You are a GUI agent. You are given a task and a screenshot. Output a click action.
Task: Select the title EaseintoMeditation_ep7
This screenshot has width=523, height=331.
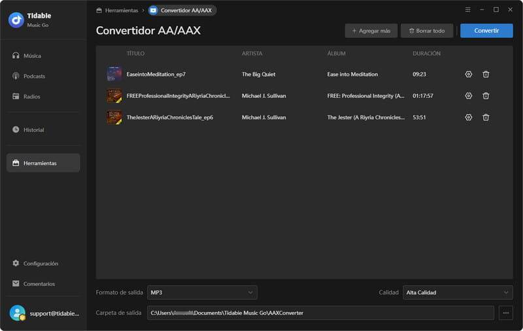pyautogui.click(x=156, y=74)
